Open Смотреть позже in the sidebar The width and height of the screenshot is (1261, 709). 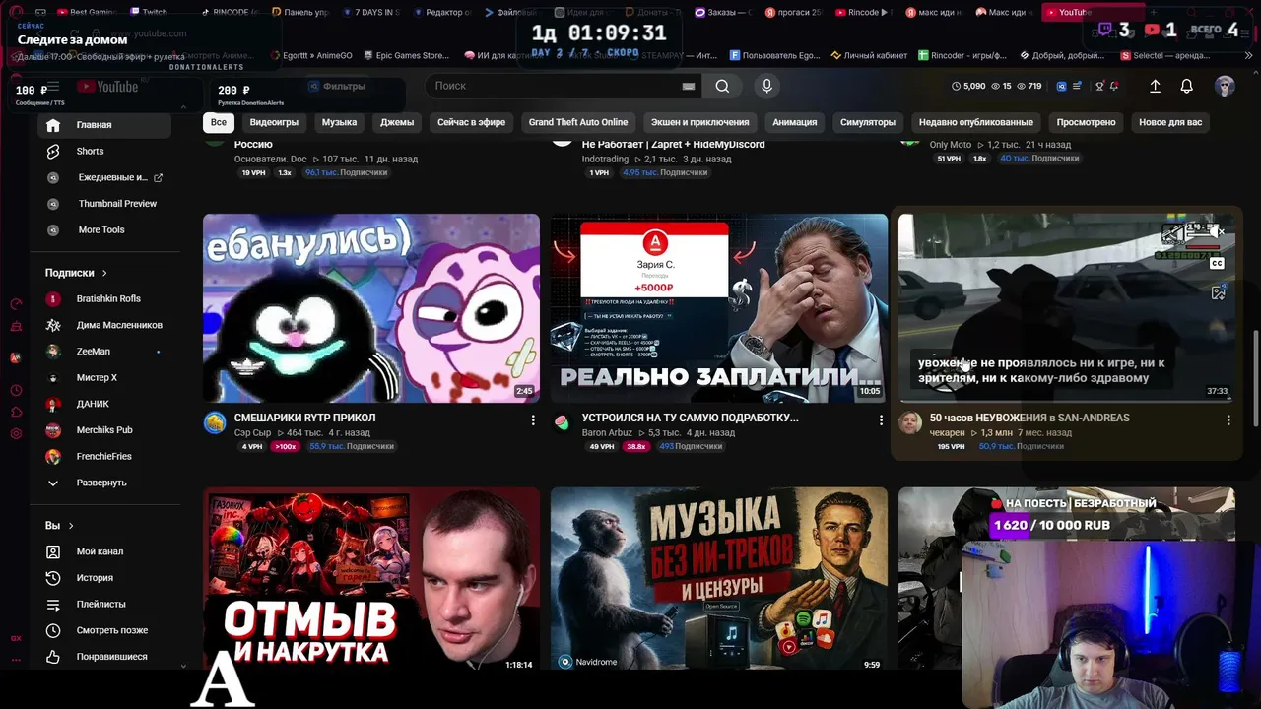click(x=104, y=630)
